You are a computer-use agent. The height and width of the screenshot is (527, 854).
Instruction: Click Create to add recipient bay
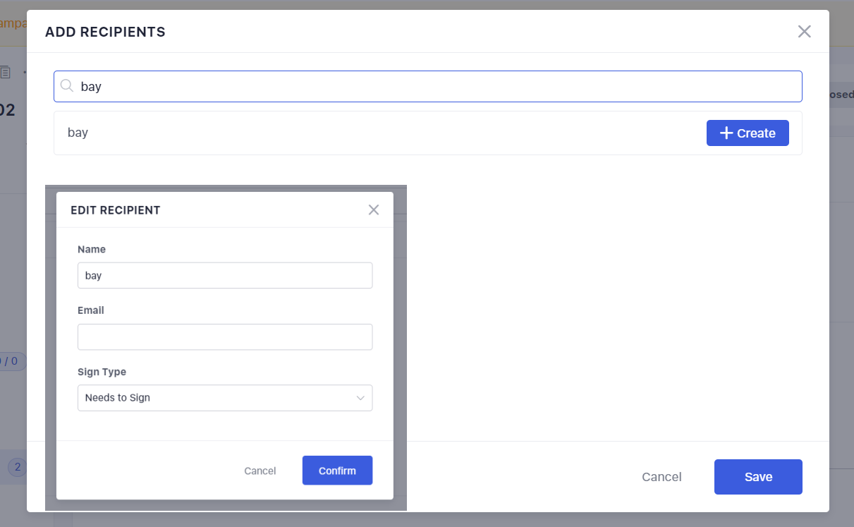coord(748,133)
